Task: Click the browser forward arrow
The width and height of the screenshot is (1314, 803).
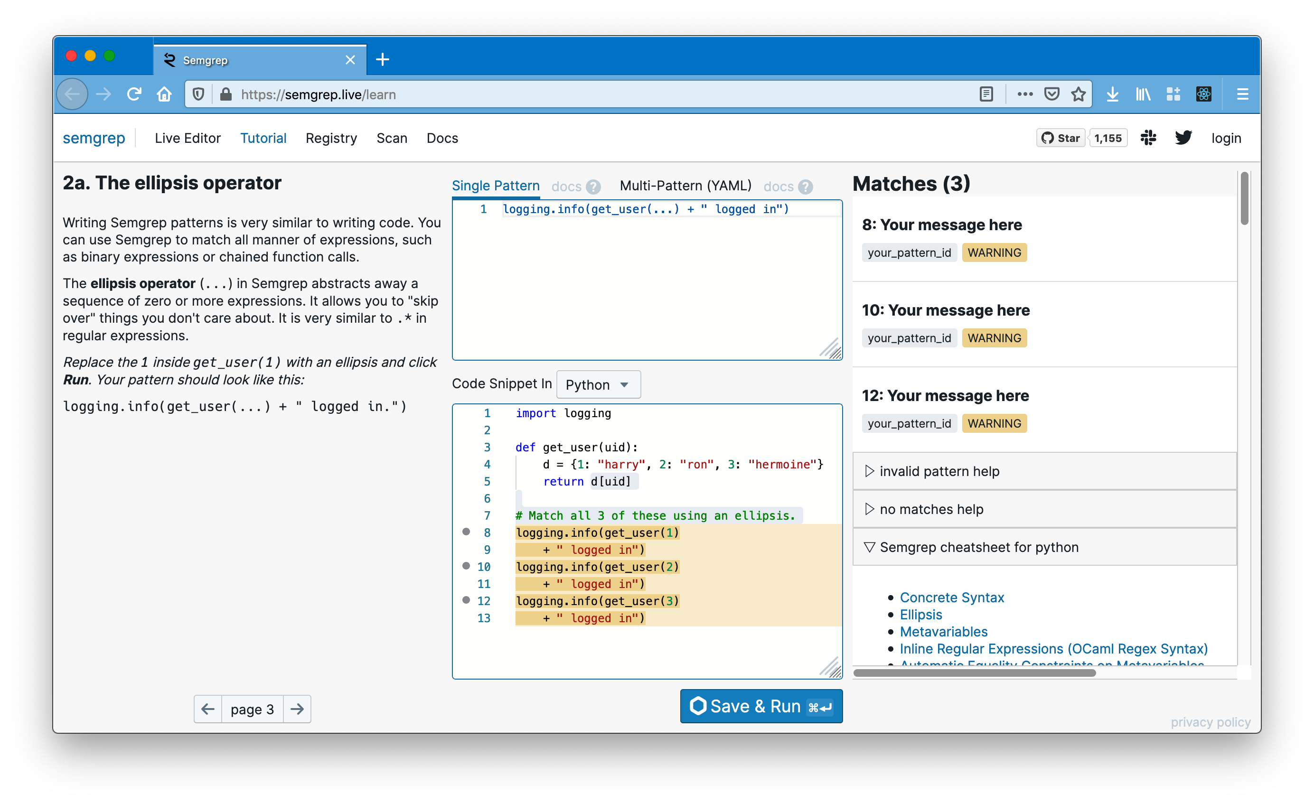Action: tap(103, 94)
